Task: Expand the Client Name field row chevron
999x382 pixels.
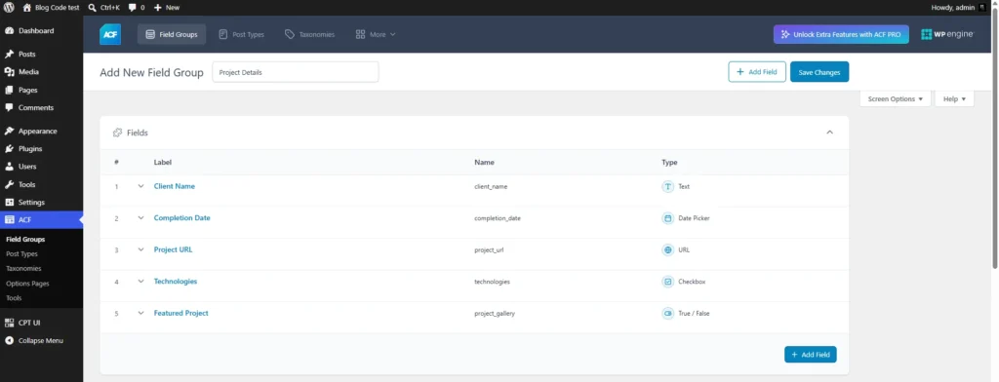Action: tap(140, 186)
